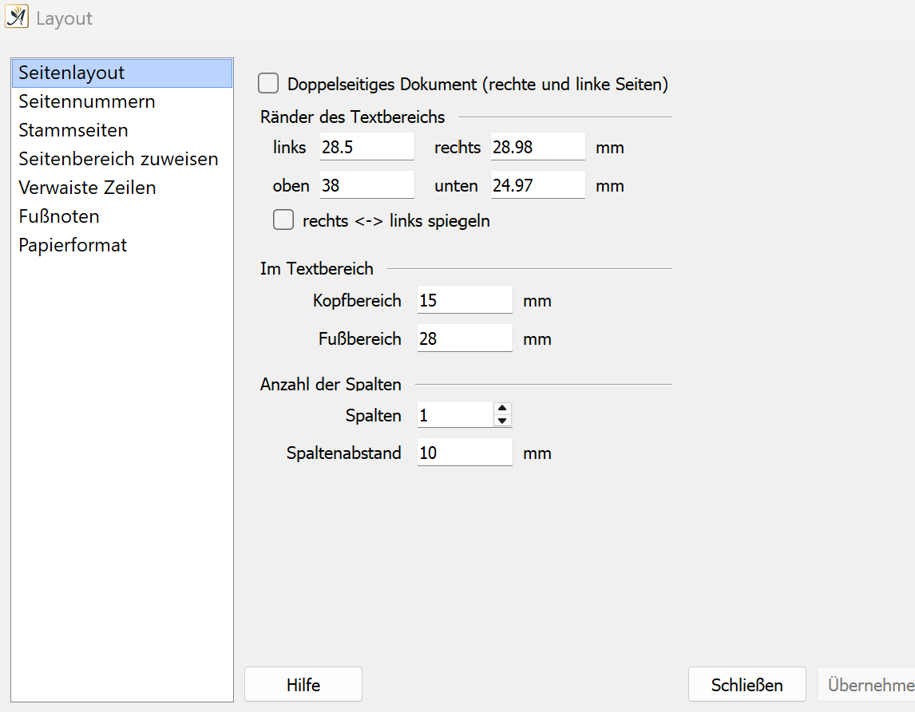Image resolution: width=915 pixels, height=712 pixels.
Task: Toggle rechts <-> links spiegeln checkbox
Action: click(x=283, y=220)
